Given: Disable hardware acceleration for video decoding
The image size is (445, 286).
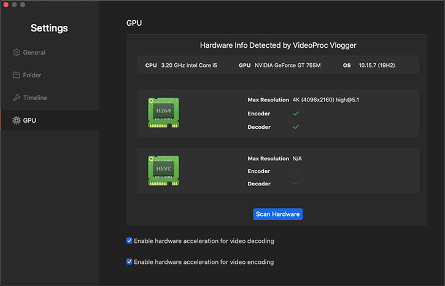Looking at the screenshot, I should point(130,241).
